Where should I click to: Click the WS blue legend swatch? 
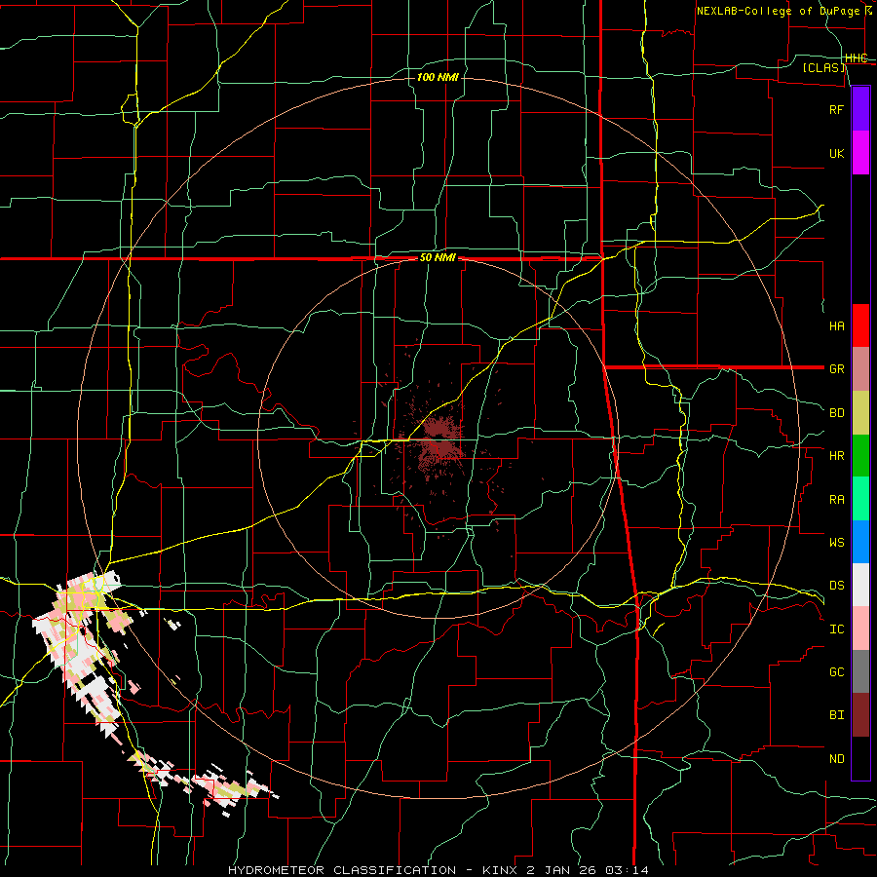pos(860,542)
